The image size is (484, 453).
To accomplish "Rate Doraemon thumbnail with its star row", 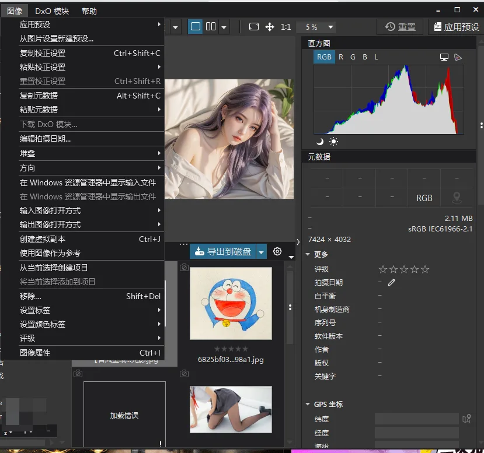I will click(x=231, y=349).
